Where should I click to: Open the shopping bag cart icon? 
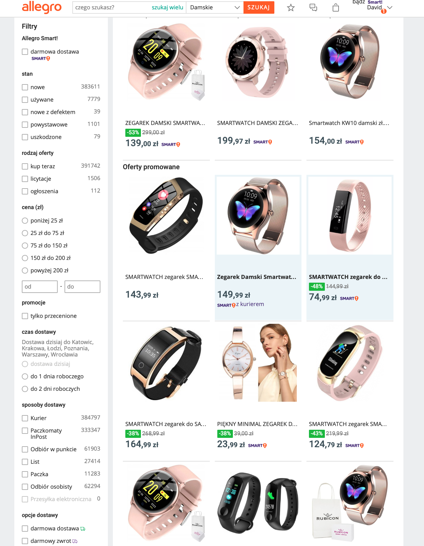click(x=336, y=7)
